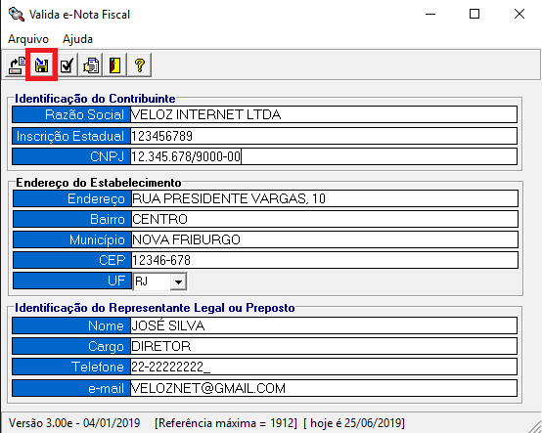
Task: Click the yellow question mark help icon
Action: [x=140, y=65]
